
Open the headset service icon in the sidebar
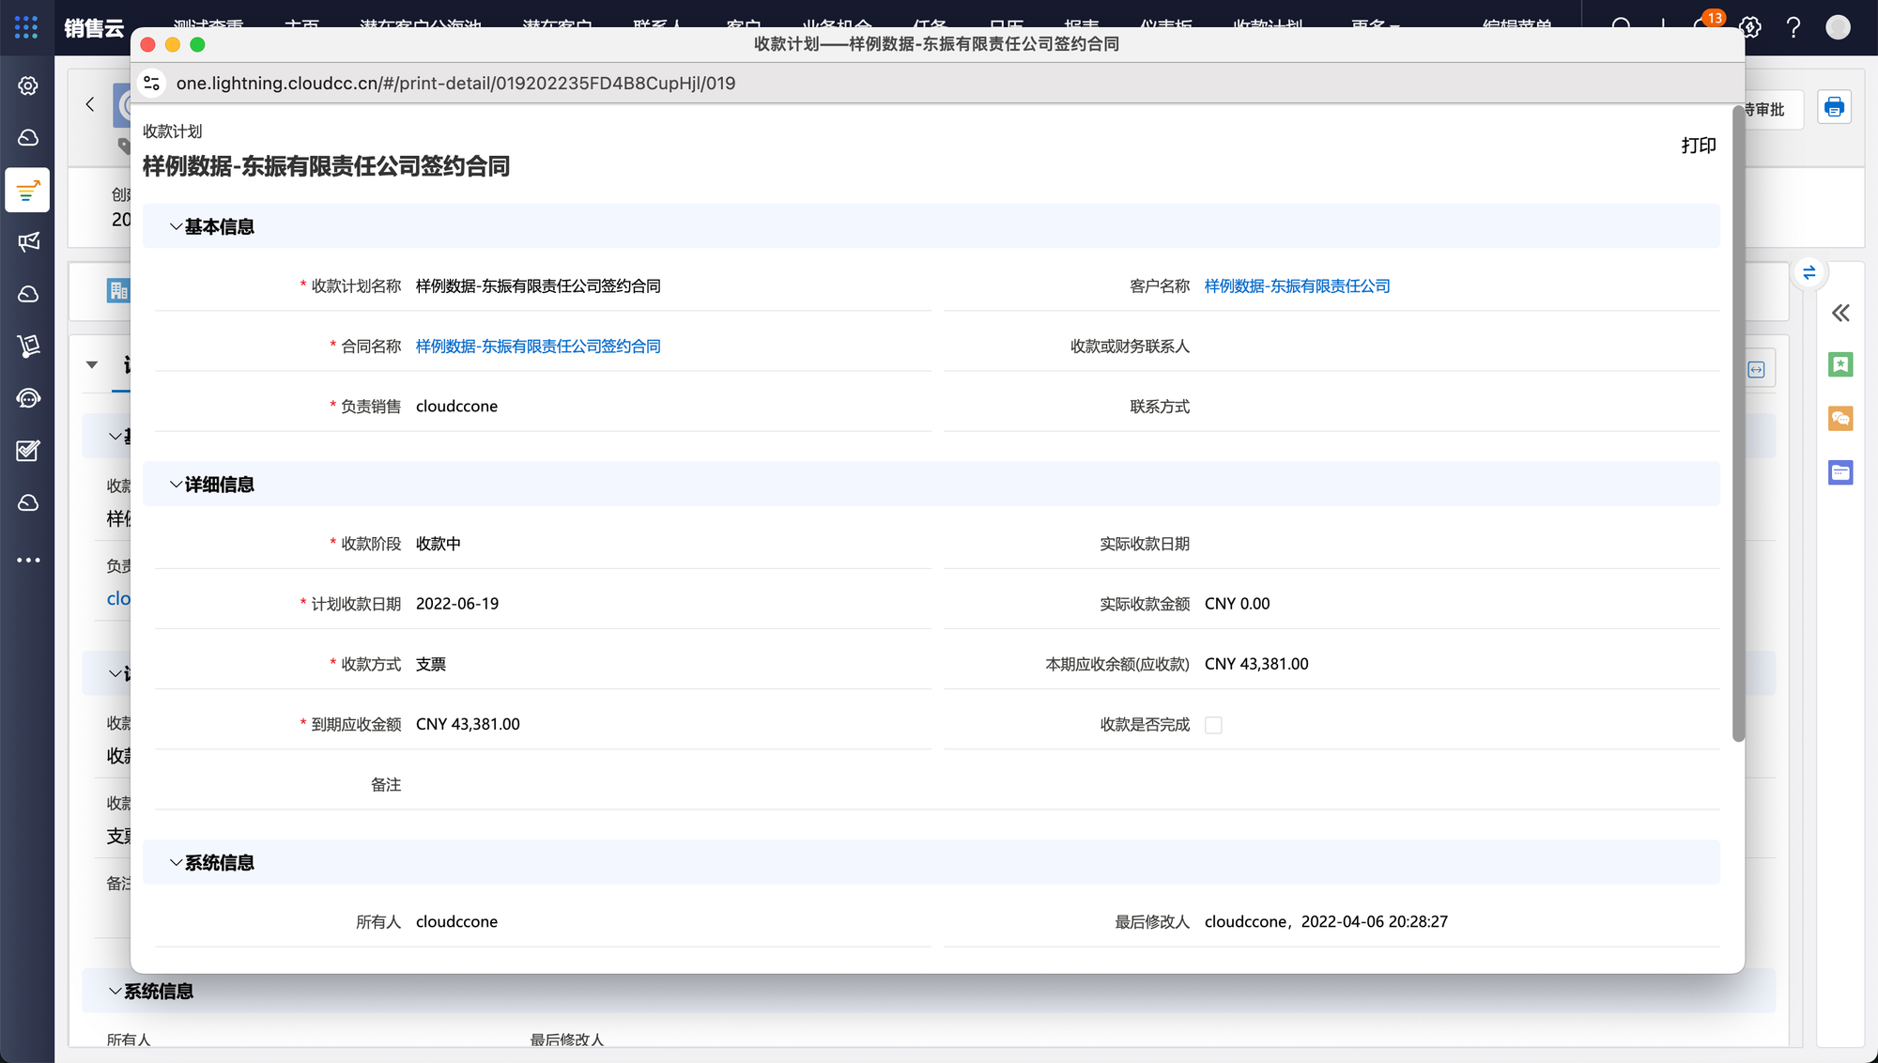[x=28, y=399]
